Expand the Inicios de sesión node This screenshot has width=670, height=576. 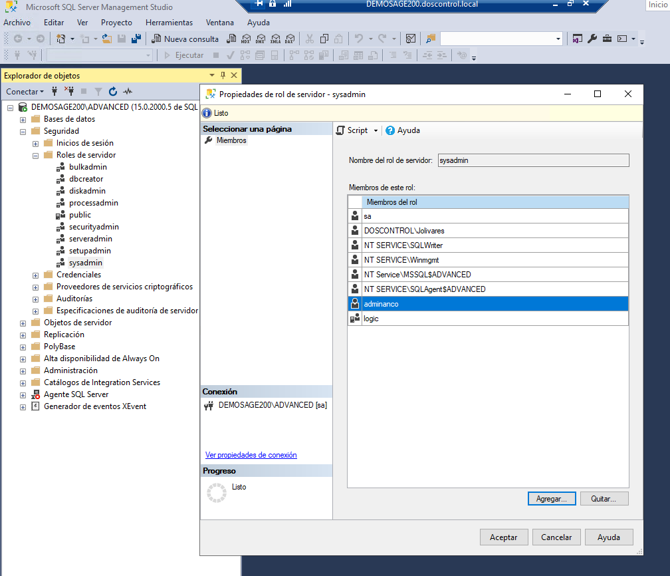tap(35, 144)
